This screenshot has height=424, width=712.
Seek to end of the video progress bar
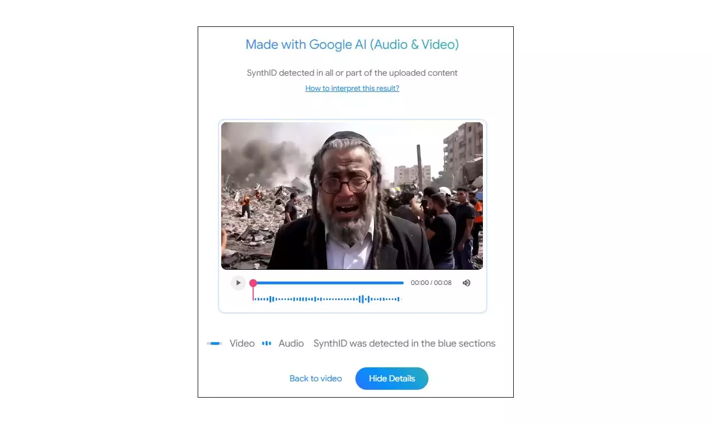(403, 283)
